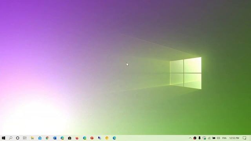Open Edge icon between Outlook and Store

62,138
